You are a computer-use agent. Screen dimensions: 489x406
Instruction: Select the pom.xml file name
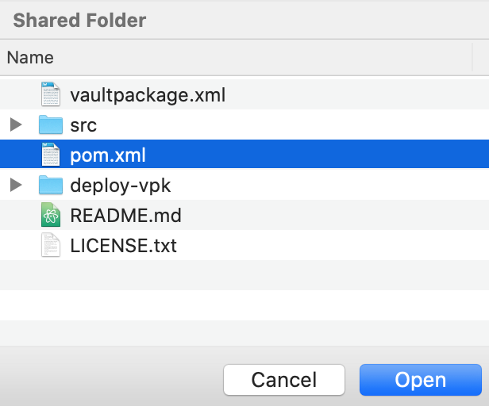click(108, 155)
